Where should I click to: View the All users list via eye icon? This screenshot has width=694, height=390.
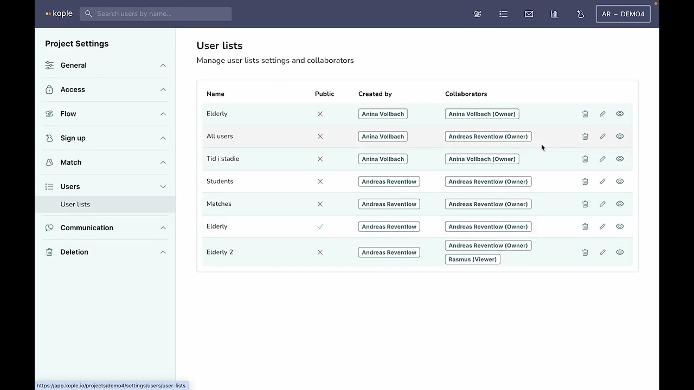pyautogui.click(x=620, y=136)
